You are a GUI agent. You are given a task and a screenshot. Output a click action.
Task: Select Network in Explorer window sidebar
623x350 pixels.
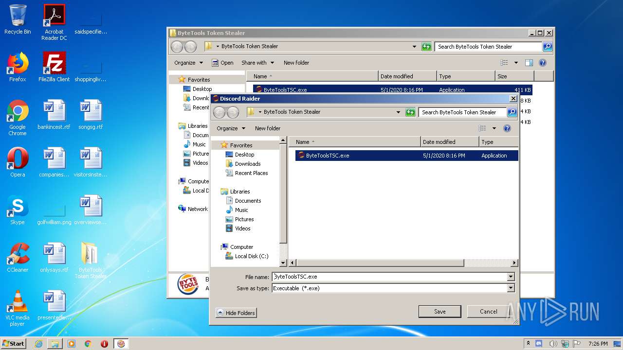[x=198, y=209]
